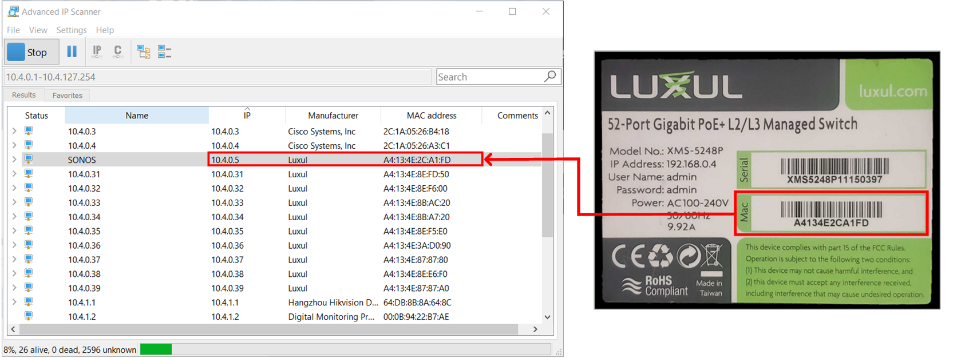The image size is (957, 358).
Task: Click computer icon for 10.4.0.39
Action: pos(29,288)
